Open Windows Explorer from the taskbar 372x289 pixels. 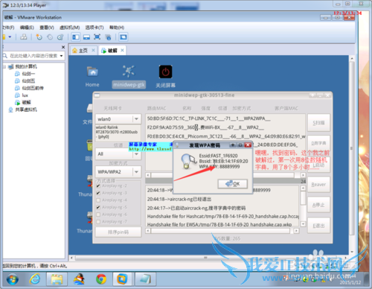(57, 279)
